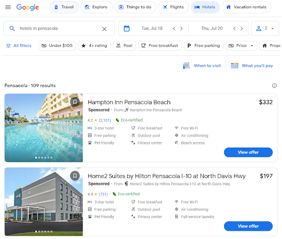Screen dimensions: 282x239
Task: Open Home2 Suites by Hilton title
Action: [x=166, y=176]
